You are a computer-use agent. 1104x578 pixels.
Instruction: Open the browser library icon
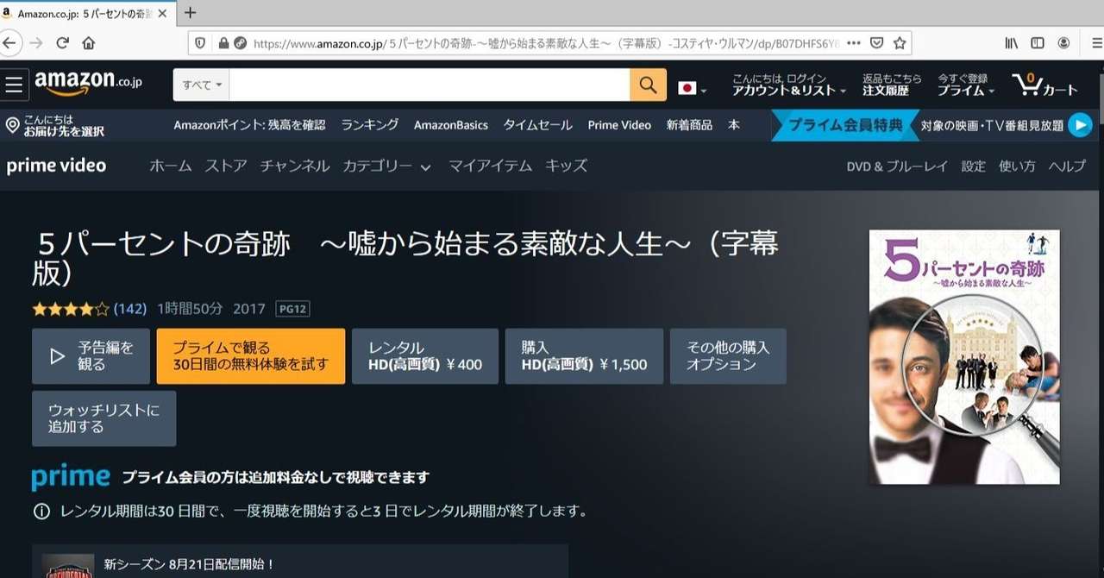1011,42
